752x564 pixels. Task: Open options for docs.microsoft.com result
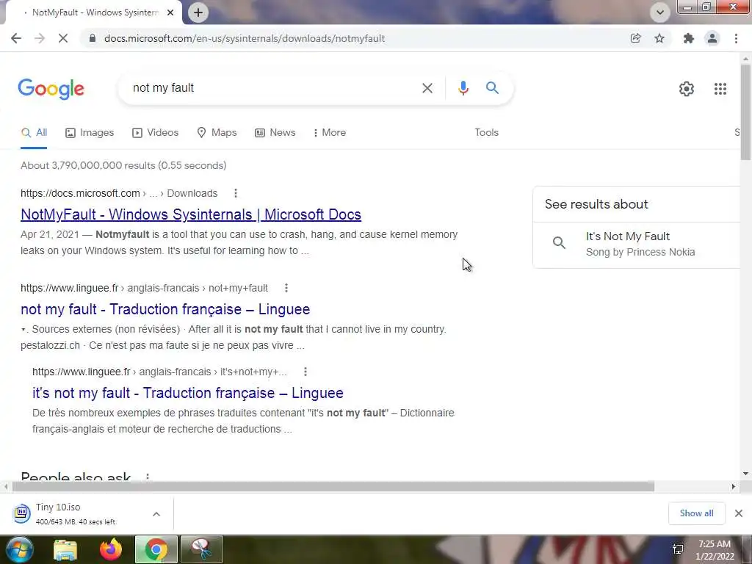click(x=236, y=193)
